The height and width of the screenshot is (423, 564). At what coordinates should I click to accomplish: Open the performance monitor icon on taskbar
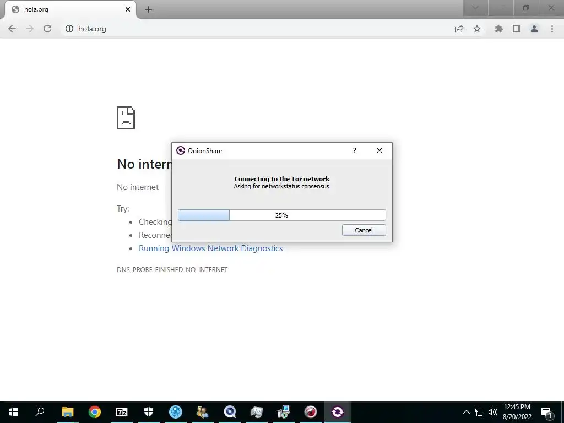257,412
